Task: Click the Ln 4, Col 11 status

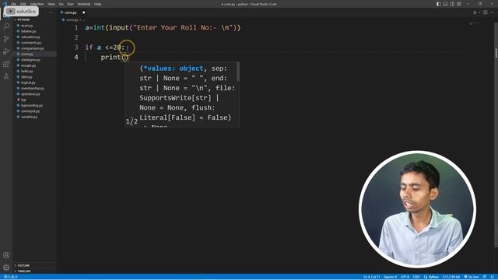Action: coord(372,277)
